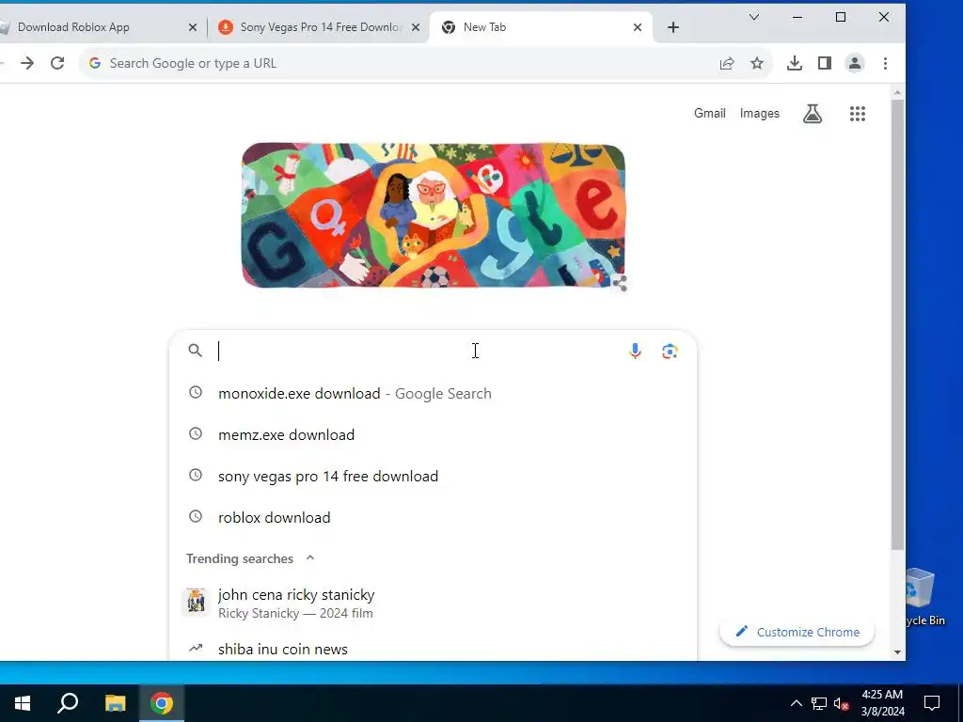
Task: Click the magnifier icon in search box
Action: [196, 351]
